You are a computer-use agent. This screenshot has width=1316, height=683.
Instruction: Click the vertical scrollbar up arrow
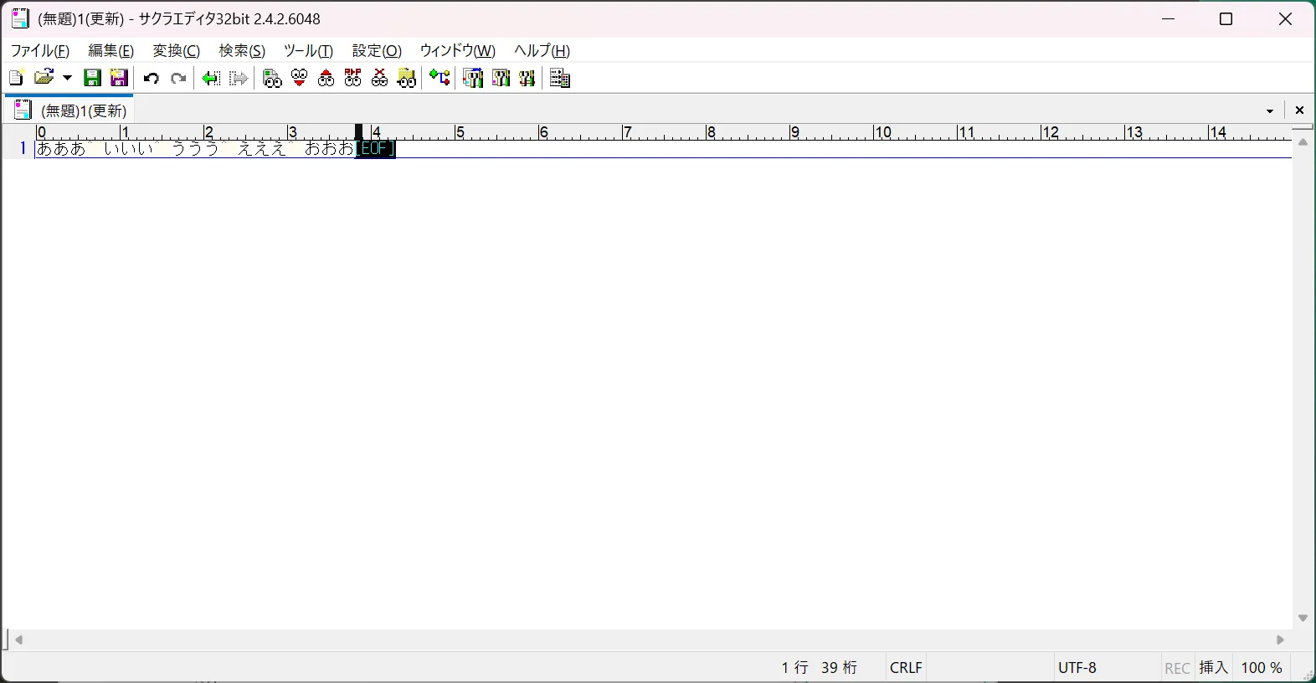point(1303,142)
